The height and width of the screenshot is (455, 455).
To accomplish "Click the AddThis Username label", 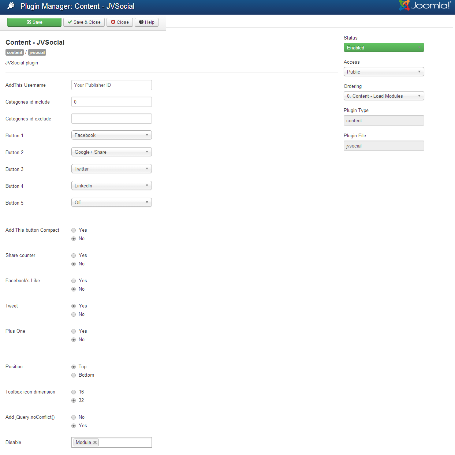I will 26,85.
